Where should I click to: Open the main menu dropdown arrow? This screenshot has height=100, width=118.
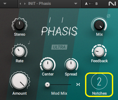coord(5,4)
